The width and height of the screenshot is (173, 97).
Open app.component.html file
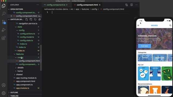pyautogui.click(x=26, y=81)
